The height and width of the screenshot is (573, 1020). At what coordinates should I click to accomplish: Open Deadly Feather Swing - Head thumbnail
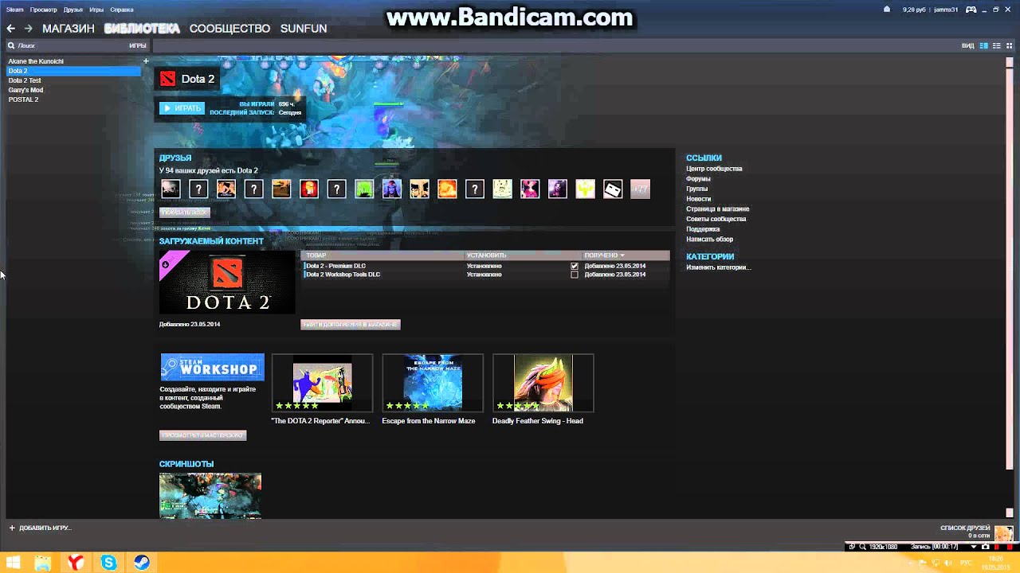[x=543, y=384]
